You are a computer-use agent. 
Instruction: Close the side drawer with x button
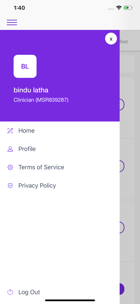point(111,39)
